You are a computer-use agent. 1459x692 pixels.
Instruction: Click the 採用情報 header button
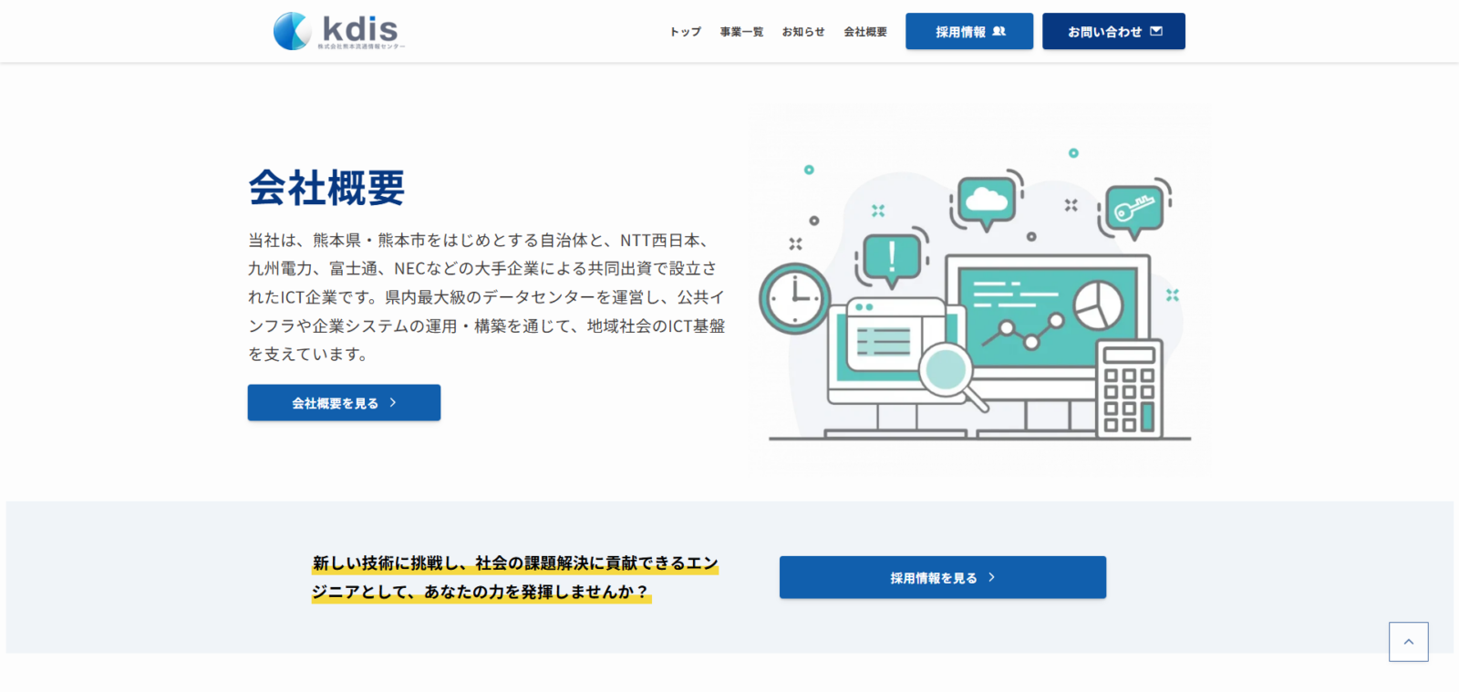pos(969,31)
